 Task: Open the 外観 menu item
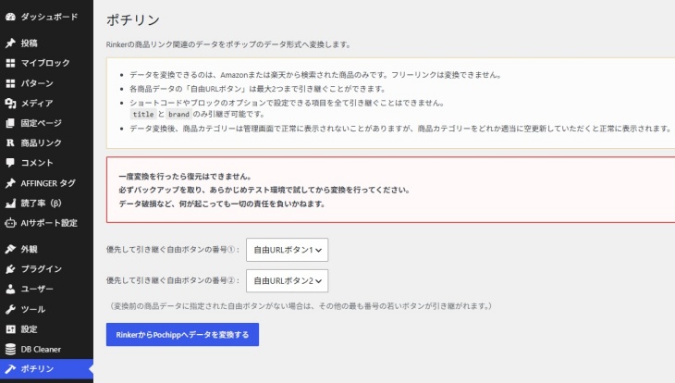pyautogui.click(x=46, y=249)
